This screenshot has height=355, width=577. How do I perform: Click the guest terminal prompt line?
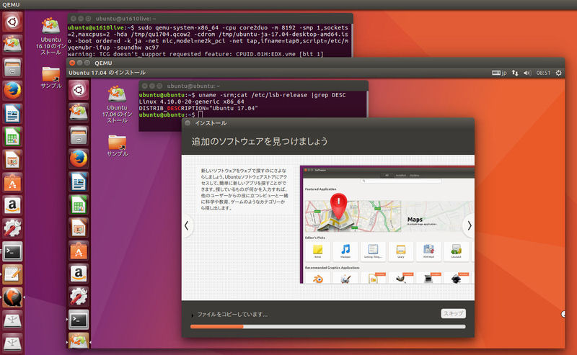171,114
